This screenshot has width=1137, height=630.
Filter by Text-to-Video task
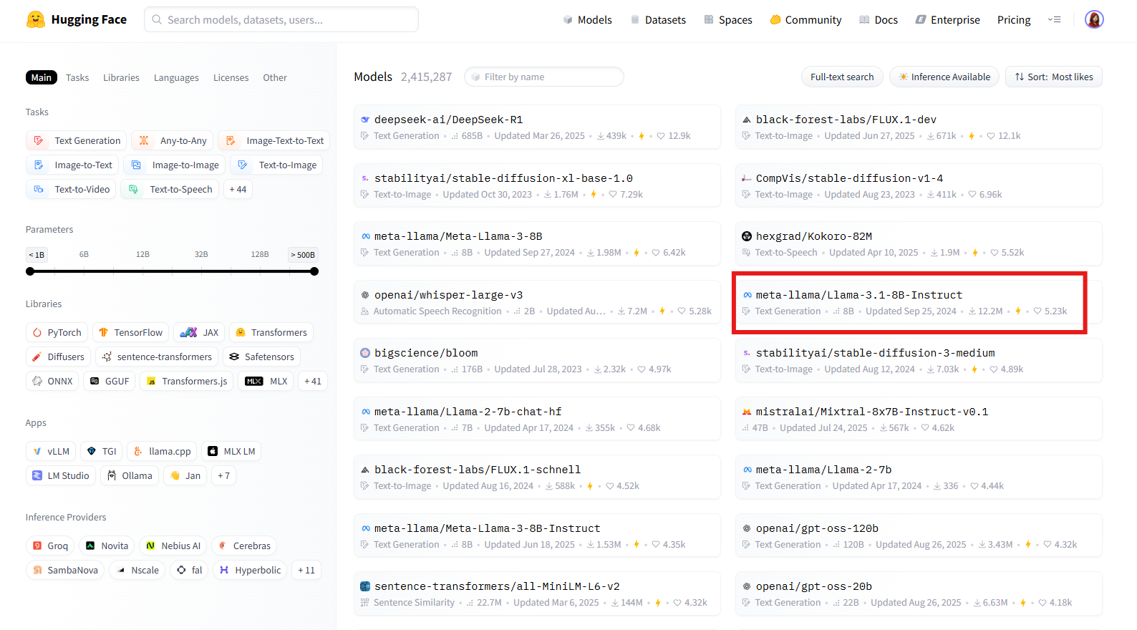coord(71,189)
